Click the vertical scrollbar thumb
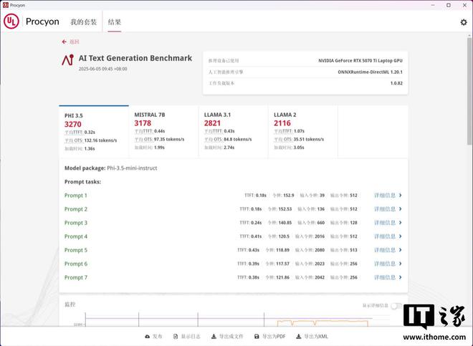The height and width of the screenshot is (346, 473). (469, 90)
